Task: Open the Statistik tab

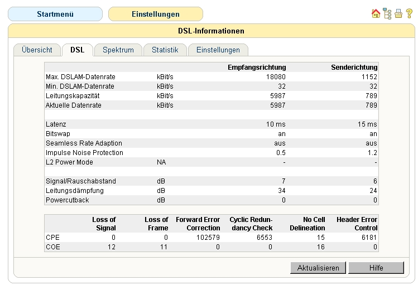Action: [x=165, y=50]
